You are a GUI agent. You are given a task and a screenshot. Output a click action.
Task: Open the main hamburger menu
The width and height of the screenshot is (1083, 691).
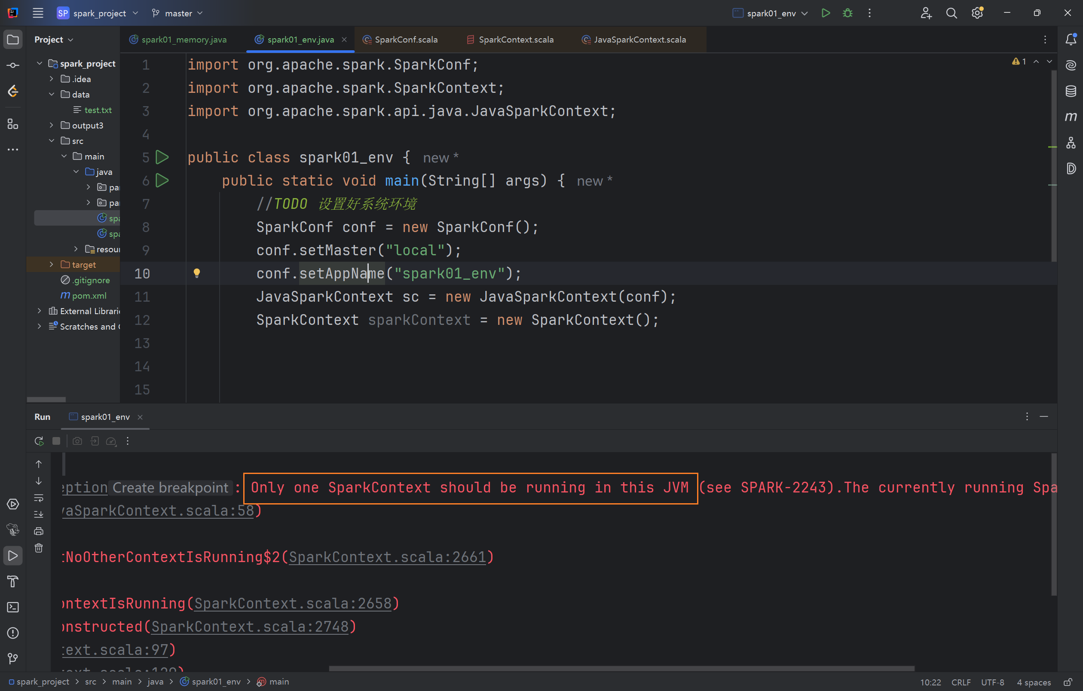(x=38, y=13)
